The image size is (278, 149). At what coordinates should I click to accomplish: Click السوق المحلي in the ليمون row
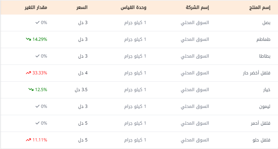pos(195,106)
